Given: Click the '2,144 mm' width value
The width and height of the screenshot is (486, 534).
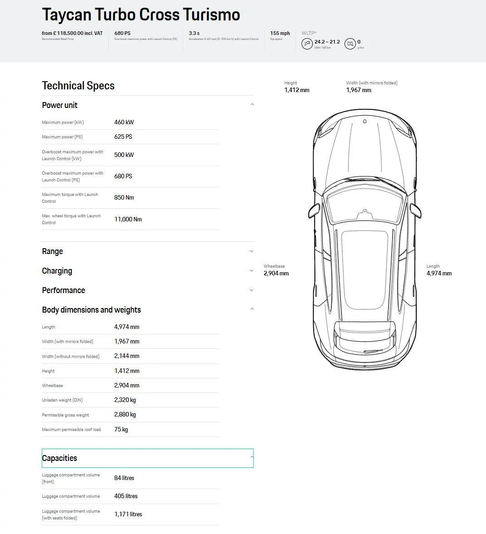Looking at the screenshot, I should [x=126, y=356].
